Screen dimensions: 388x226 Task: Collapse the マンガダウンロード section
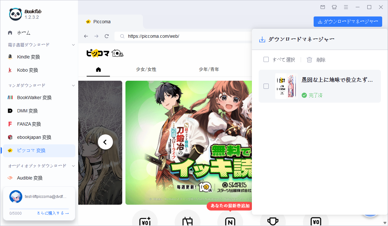click(x=73, y=86)
